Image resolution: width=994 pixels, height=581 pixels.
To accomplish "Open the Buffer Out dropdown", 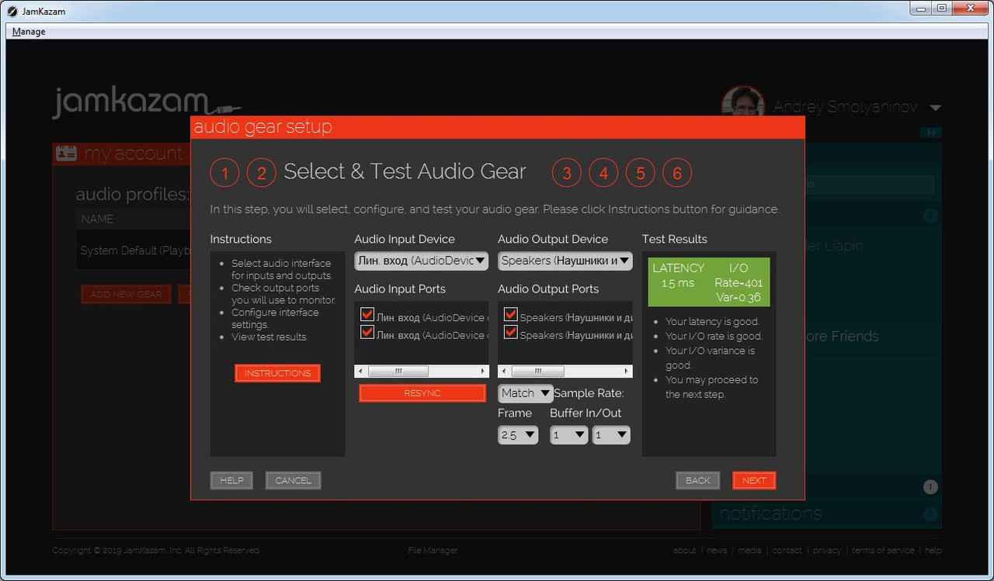I will click(610, 435).
